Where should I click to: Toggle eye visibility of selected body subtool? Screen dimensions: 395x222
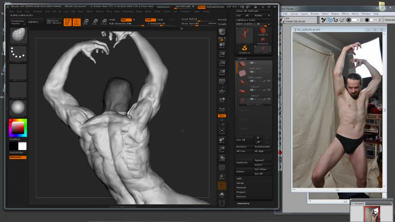point(269,99)
